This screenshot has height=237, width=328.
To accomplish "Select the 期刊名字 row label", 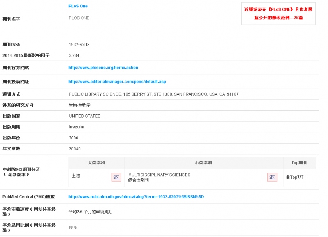I will (x=11, y=19).
